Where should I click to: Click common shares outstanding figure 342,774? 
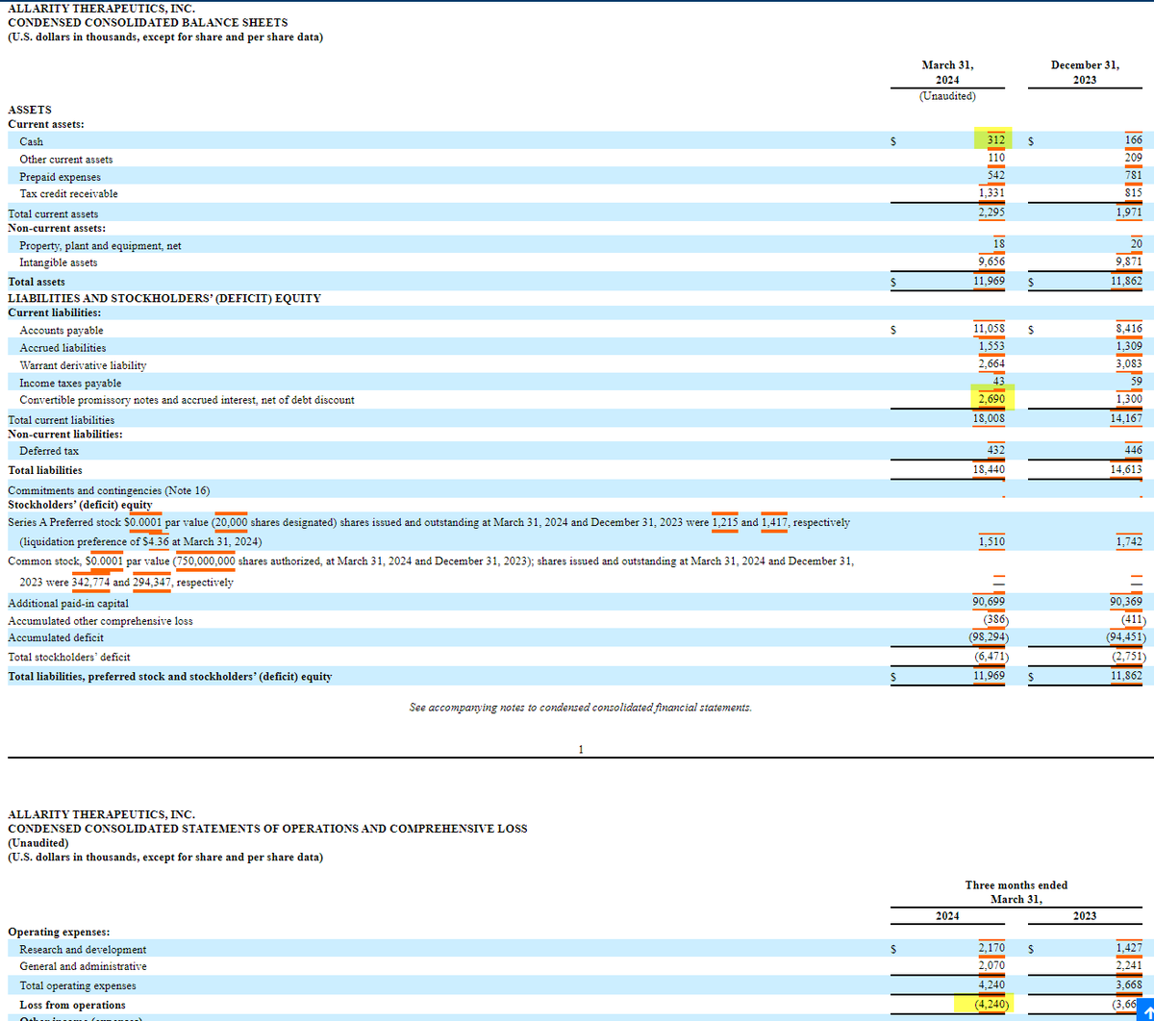[x=90, y=582]
